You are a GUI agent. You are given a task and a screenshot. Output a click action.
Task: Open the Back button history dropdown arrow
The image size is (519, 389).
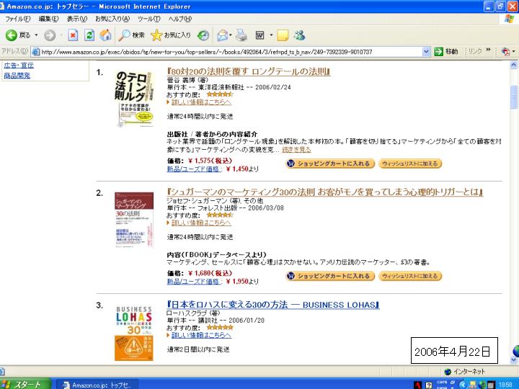(x=36, y=35)
